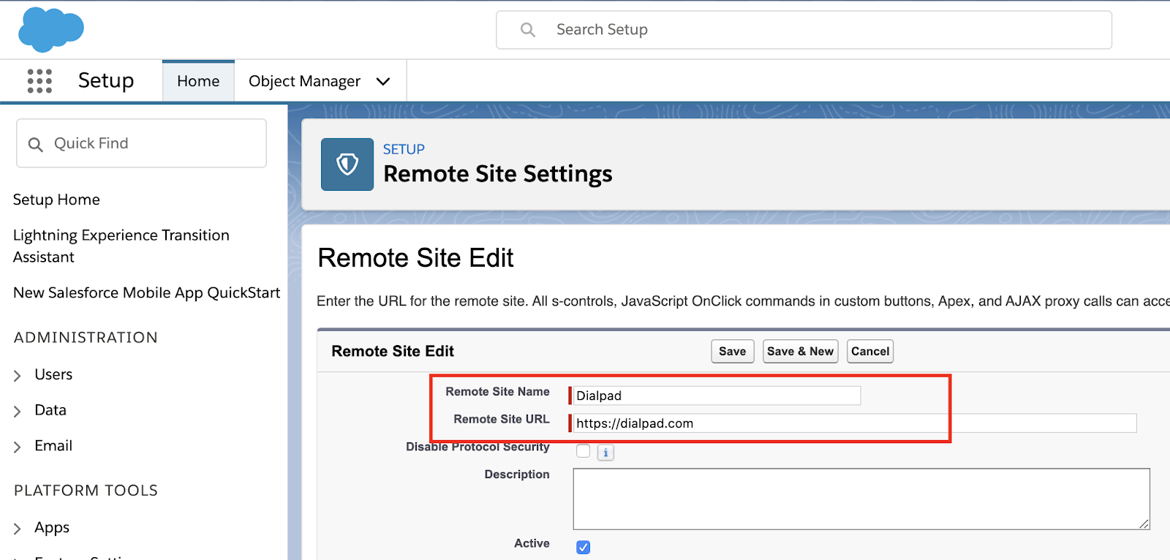This screenshot has height=560, width=1170.
Task: Click the SETUP breadcrumb link
Action: [x=404, y=149]
